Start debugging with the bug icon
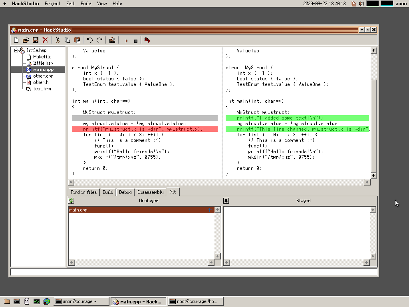This screenshot has width=409, height=307. pos(147,40)
